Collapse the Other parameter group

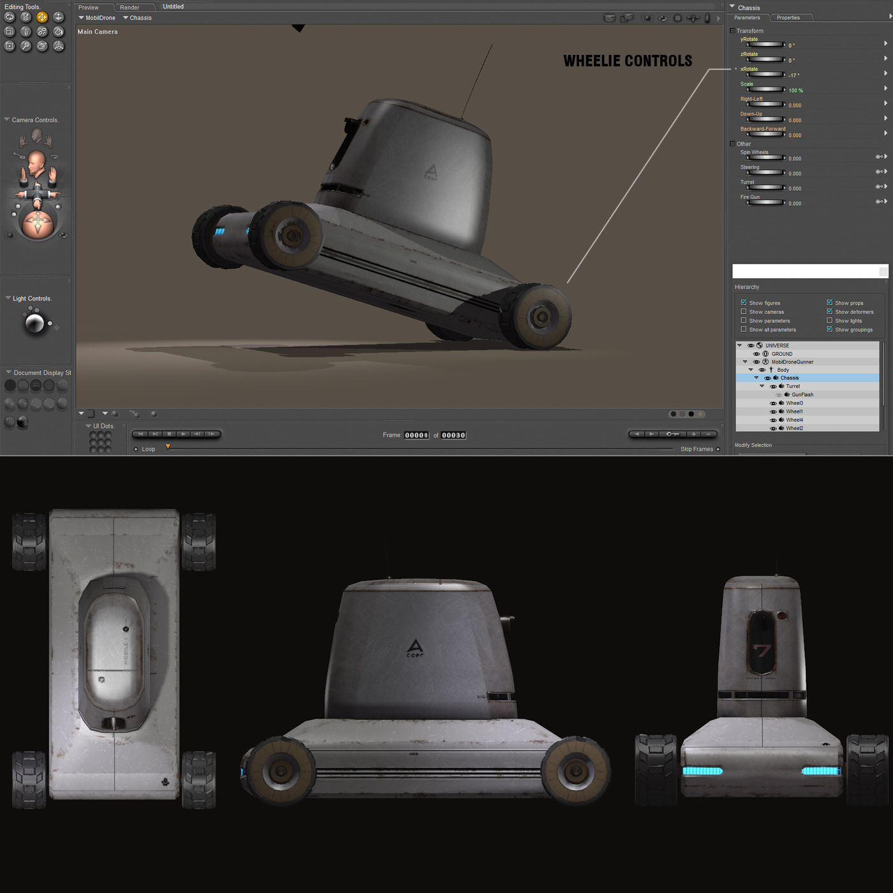coord(733,144)
